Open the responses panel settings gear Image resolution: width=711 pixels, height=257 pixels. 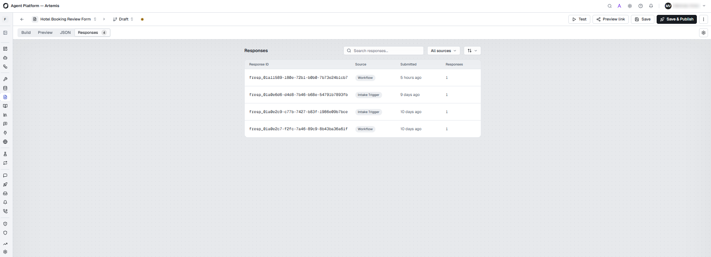click(x=704, y=33)
